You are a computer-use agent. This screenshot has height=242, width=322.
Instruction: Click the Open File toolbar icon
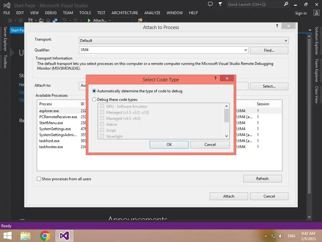coord(41,20)
